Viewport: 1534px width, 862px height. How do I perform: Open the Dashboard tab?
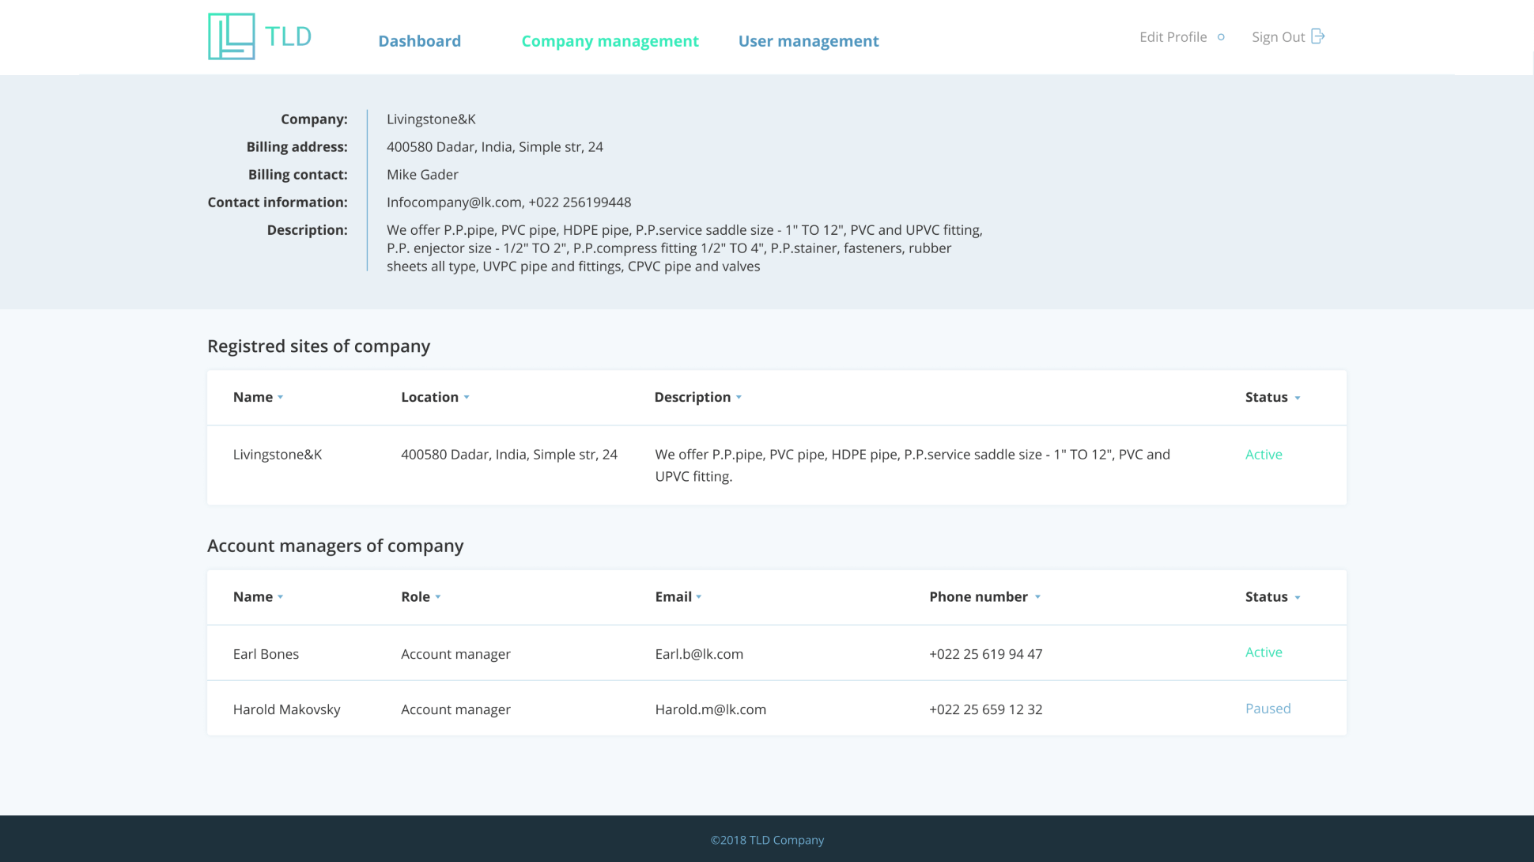[419, 41]
